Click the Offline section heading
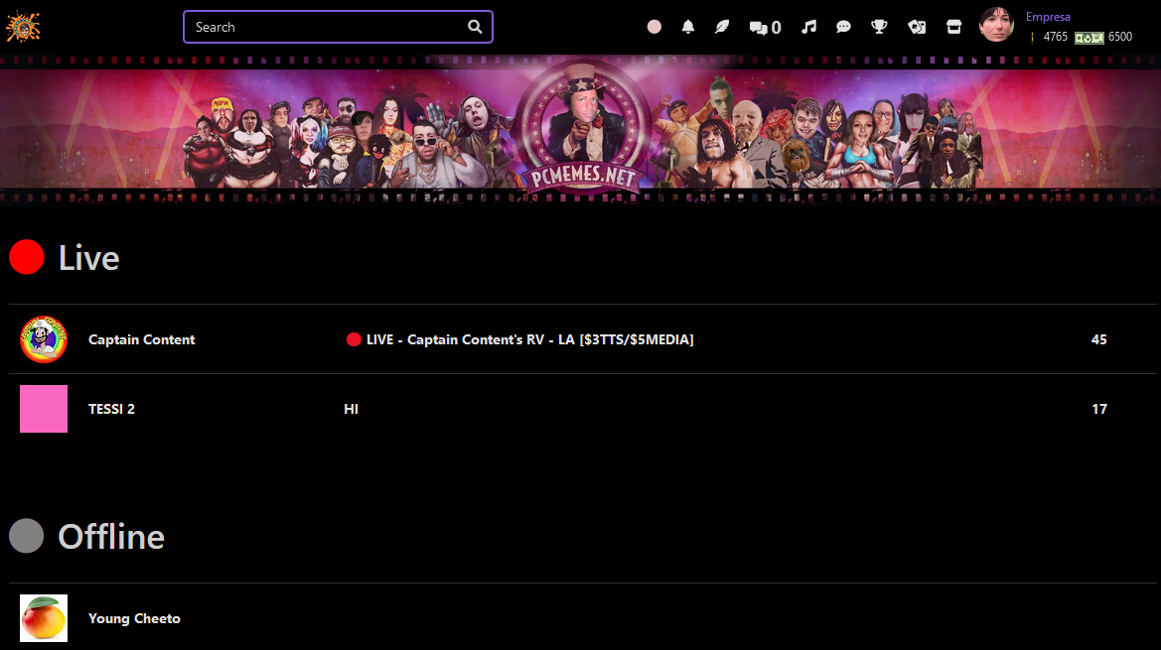The width and height of the screenshot is (1161, 650). 111,537
